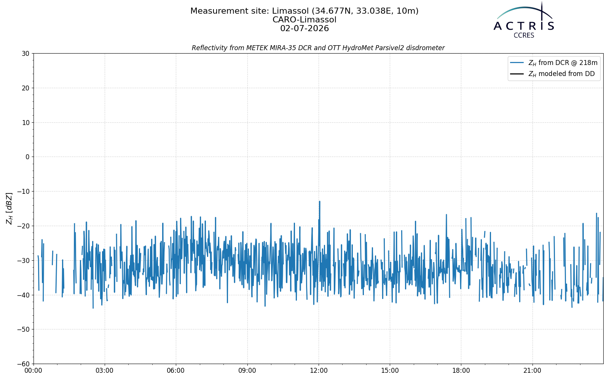Select the date '02-07-2026'
This screenshot has height=380, width=609.
[x=304, y=28]
